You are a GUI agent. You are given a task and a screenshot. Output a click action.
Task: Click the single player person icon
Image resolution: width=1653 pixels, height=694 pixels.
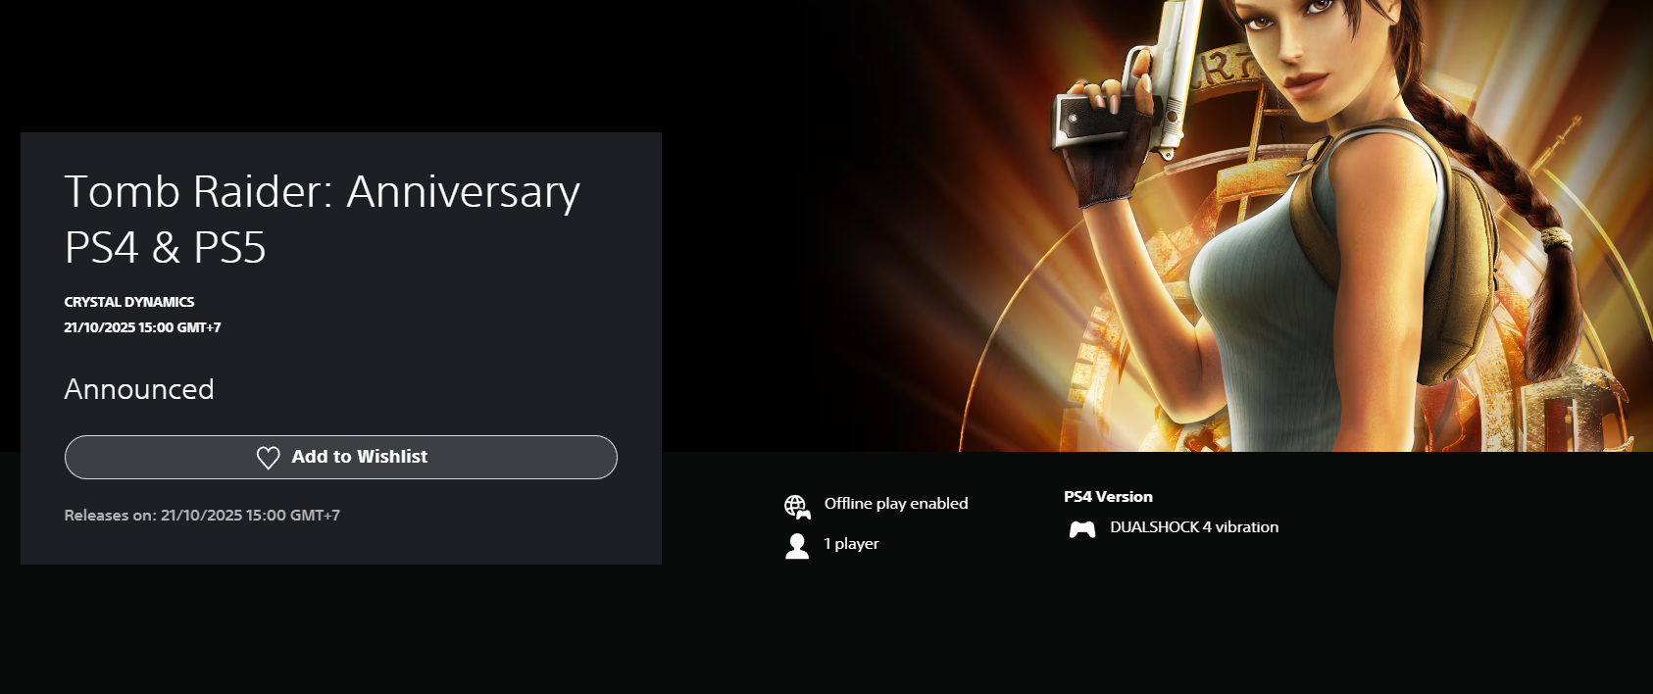pos(797,546)
